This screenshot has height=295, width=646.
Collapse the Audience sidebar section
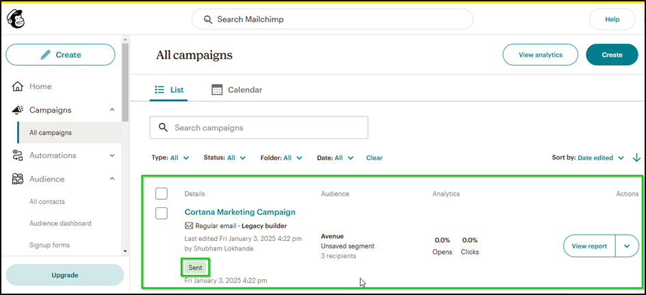tap(112, 179)
